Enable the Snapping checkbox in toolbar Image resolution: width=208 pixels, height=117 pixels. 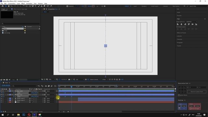[x=67, y=6]
